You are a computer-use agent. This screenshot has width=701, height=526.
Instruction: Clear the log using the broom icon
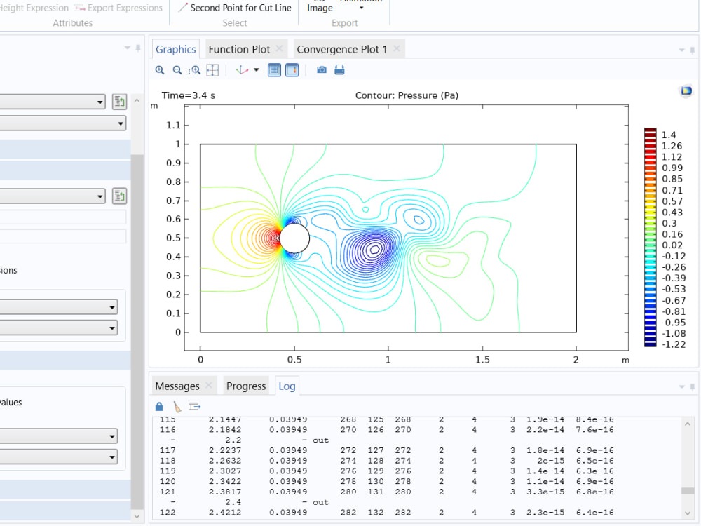177,406
